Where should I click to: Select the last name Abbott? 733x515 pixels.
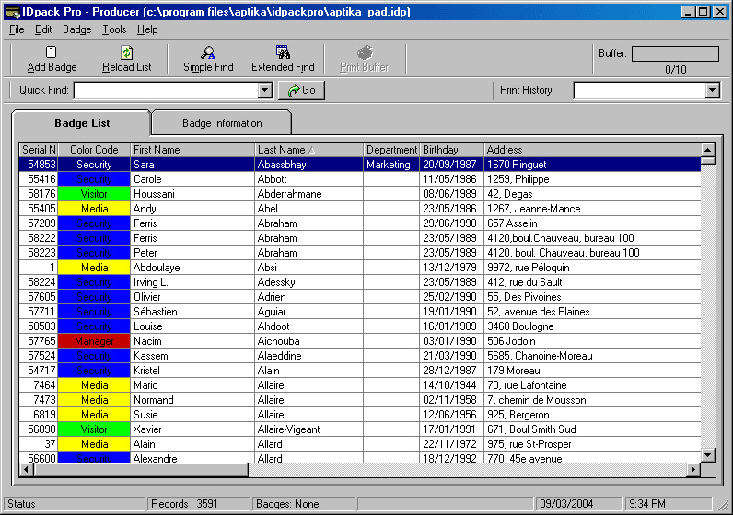[272, 179]
